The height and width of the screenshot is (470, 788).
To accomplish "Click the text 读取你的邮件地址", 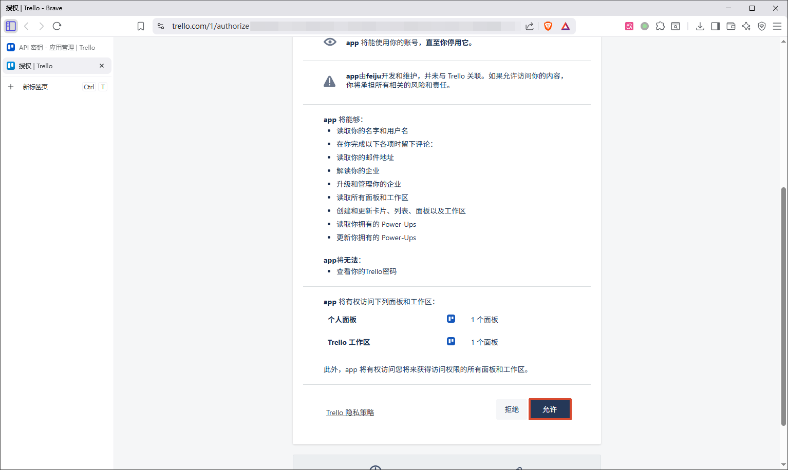I will 365,158.
